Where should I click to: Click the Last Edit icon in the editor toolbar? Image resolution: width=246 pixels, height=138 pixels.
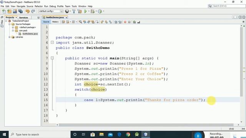(63, 22)
